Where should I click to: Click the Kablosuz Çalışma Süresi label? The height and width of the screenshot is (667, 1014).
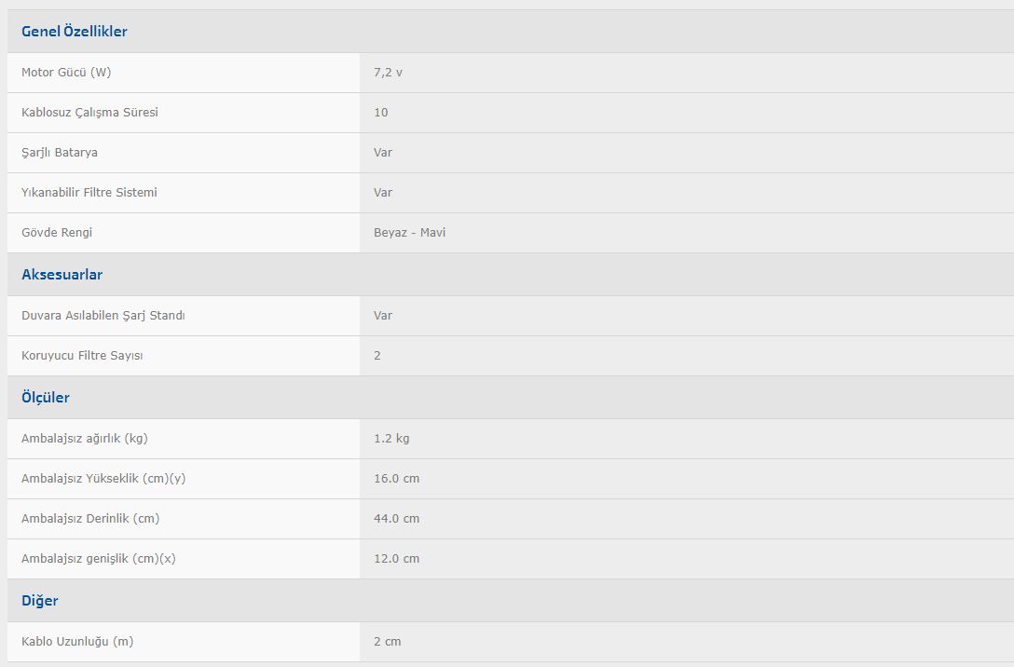point(89,113)
